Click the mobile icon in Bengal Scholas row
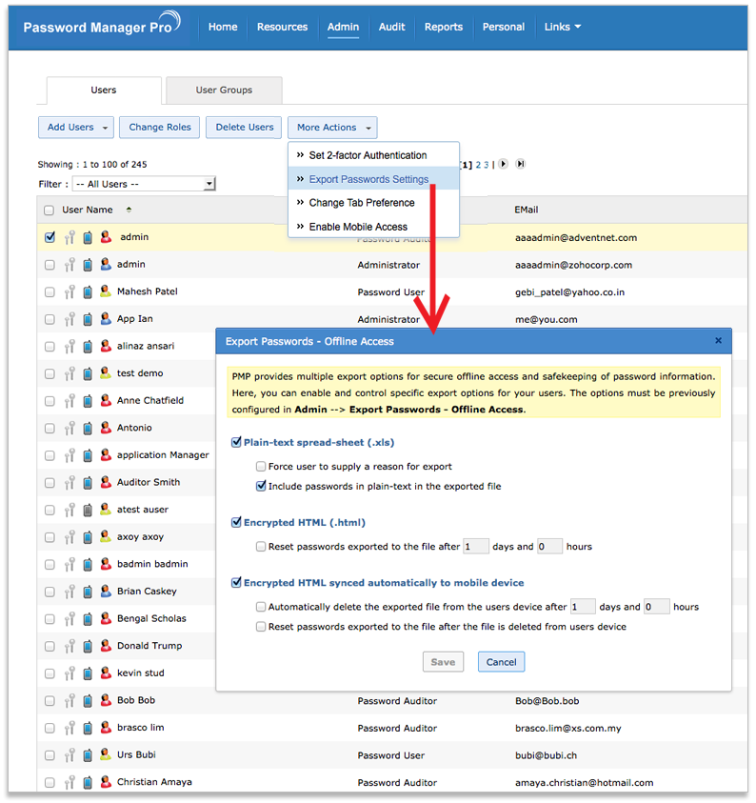 88,618
